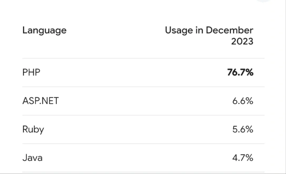Click the Language column header
This screenshot has height=174, width=286.
pos(44,31)
